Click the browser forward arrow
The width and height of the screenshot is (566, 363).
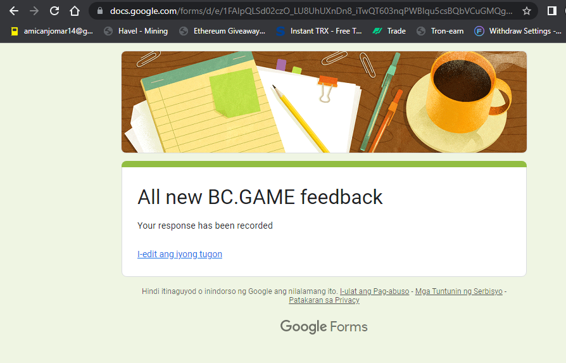point(34,11)
